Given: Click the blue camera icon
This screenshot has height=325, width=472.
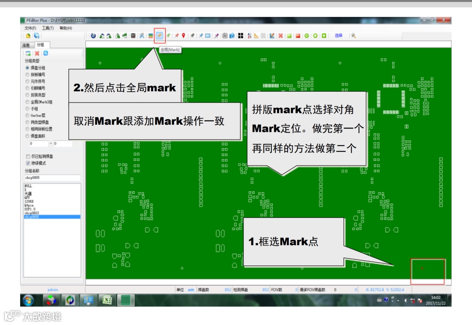Looking at the screenshot, I should point(232,35).
